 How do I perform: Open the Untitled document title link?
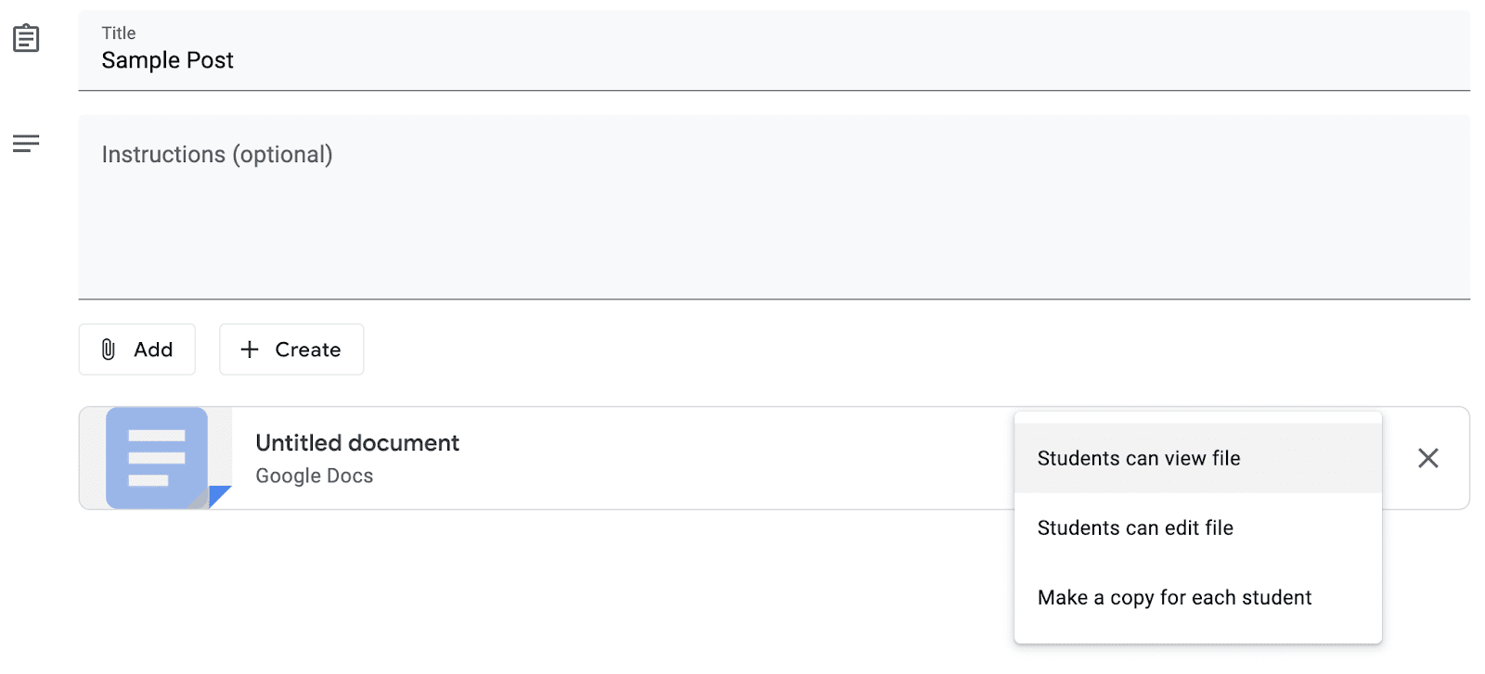coord(357,443)
